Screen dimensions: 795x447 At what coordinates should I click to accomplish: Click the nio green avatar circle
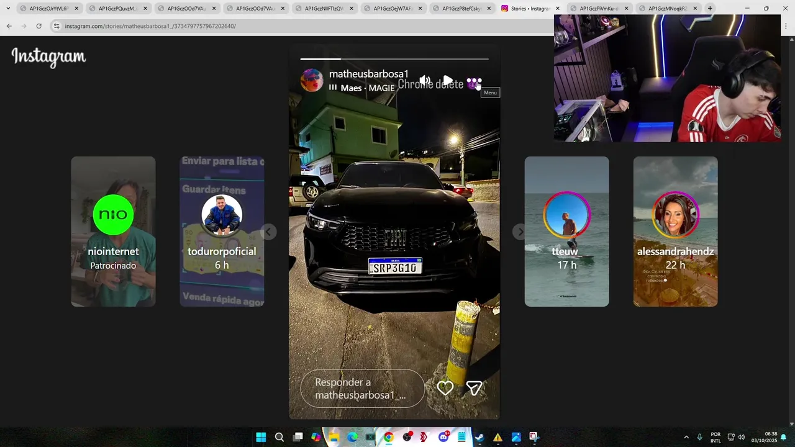pos(113,215)
